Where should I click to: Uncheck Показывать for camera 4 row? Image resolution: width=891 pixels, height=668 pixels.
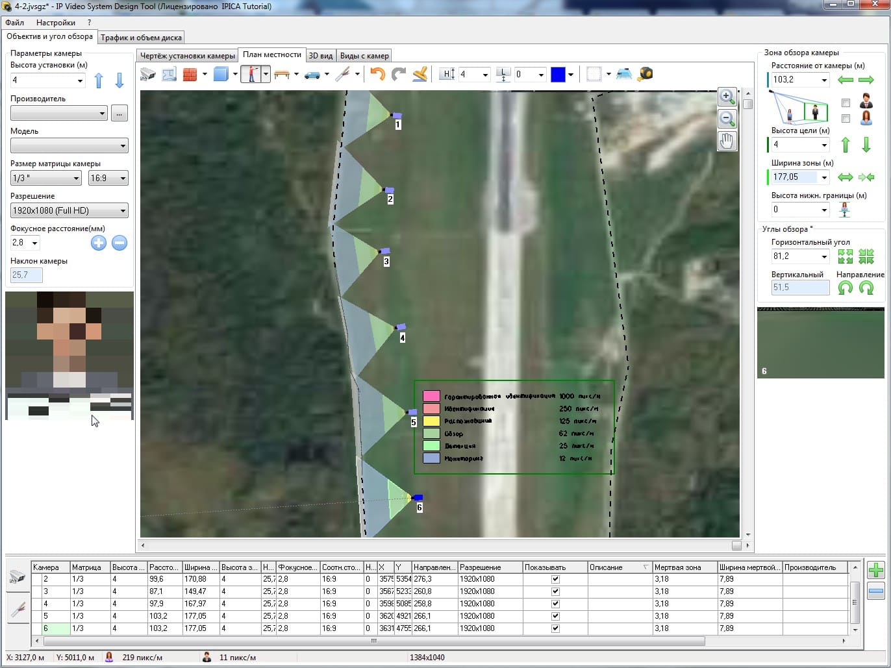click(x=555, y=604)
